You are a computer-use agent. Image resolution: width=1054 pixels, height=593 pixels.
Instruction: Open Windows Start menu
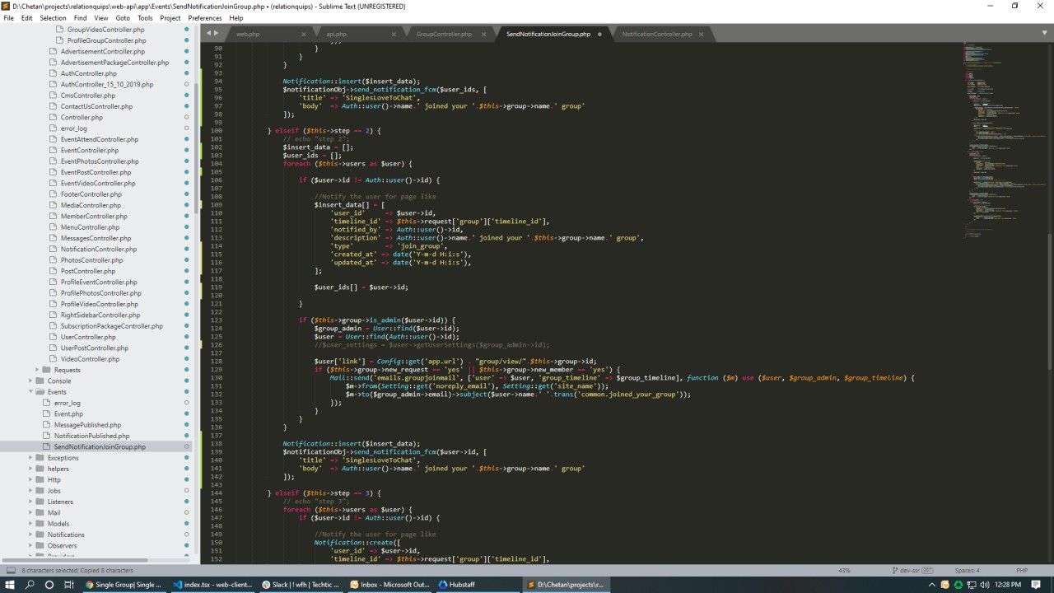[10, 584]
